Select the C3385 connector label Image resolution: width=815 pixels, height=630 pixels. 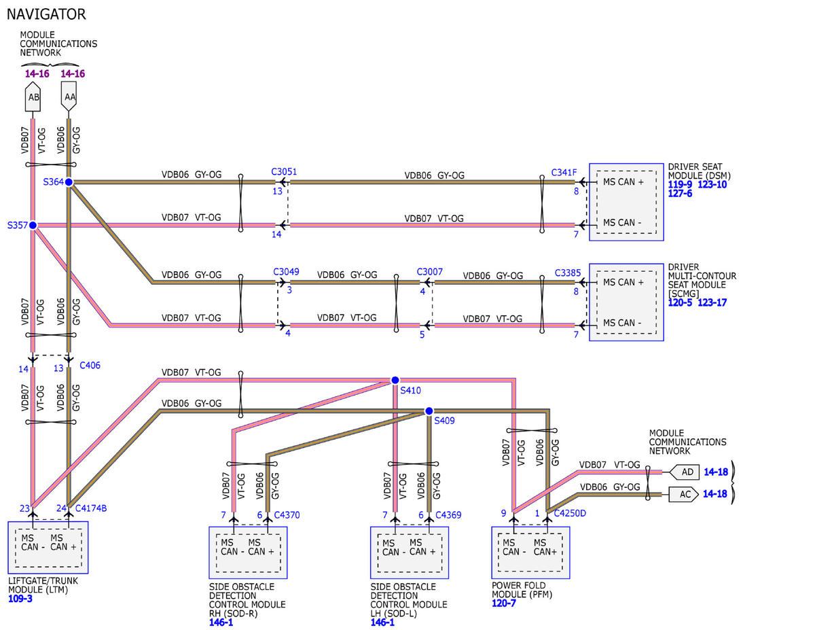click(x=567, y=273)
